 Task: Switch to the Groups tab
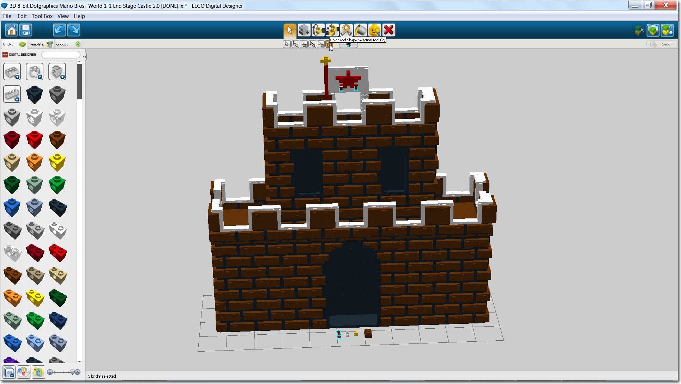[68, 44]
